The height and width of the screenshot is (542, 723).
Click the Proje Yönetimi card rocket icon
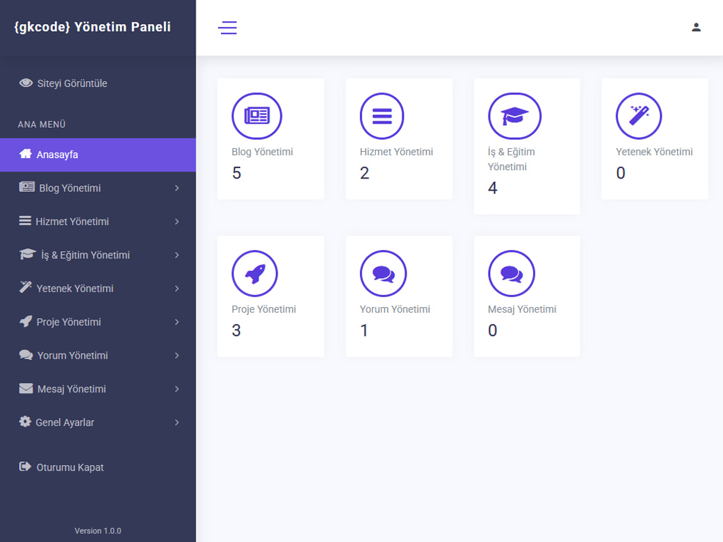[254, 273]
